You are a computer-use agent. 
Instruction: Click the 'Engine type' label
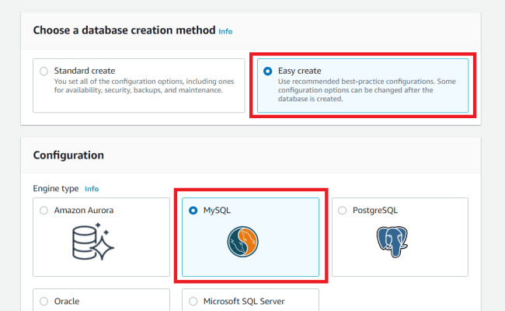pos(56,188)
